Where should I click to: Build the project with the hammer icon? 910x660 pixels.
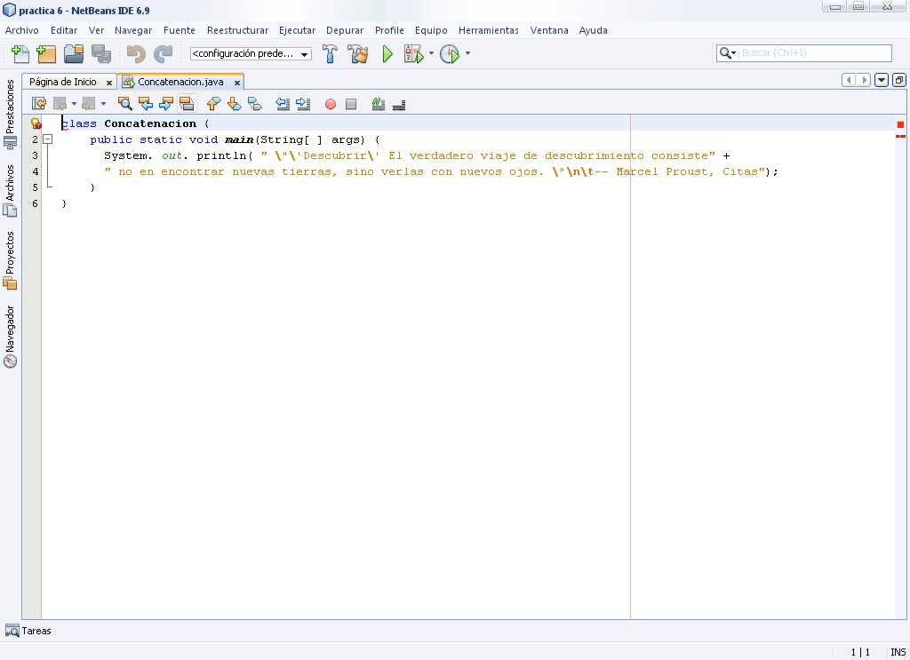pos(330,53)
